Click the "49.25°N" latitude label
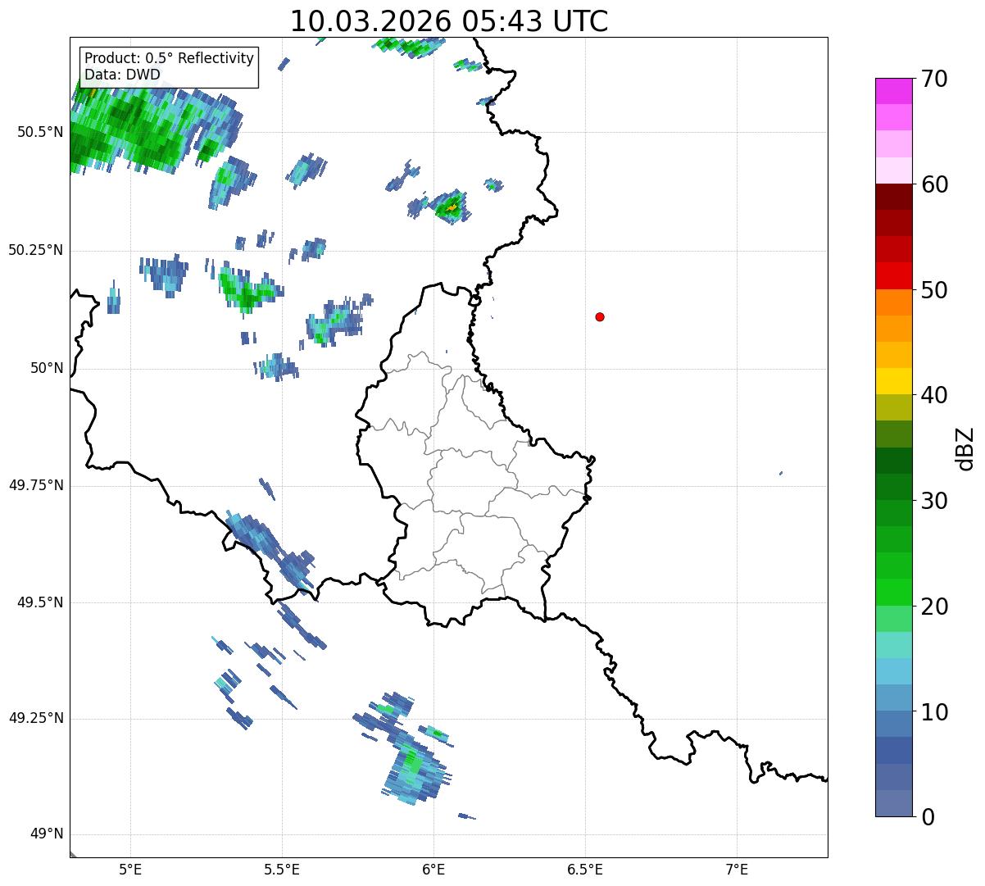985x886 pixels. pyautogui.click(x=36, y=719)
